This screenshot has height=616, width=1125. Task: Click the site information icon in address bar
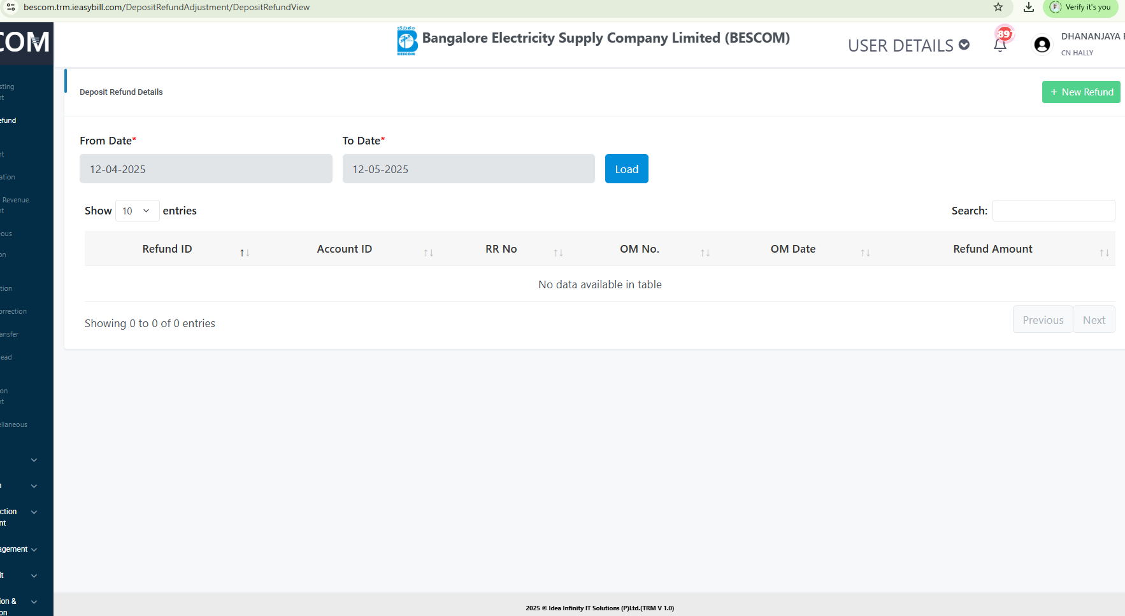pos(11,7)
